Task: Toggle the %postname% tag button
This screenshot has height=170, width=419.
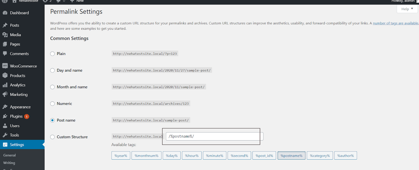Action: pos(291,156)
